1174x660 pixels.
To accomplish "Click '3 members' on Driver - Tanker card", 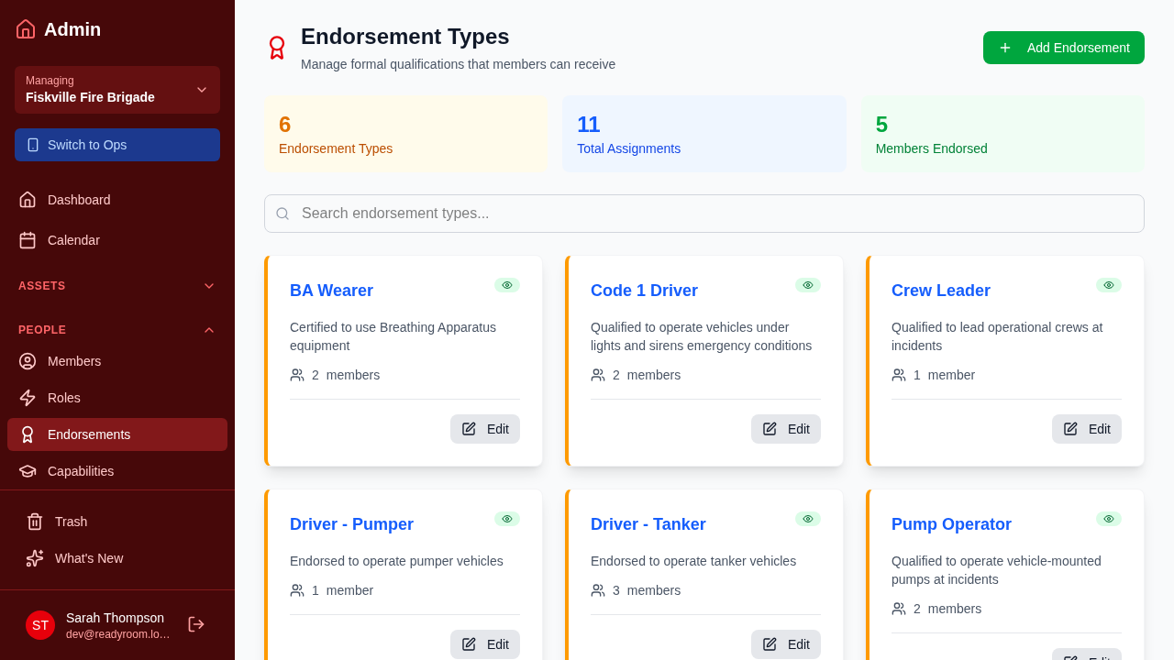I will [x=647, y=590].
